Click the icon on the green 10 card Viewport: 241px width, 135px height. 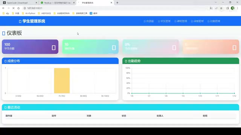point(114,48)
